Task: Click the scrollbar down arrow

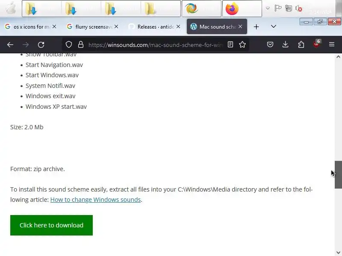Action: pyautogui.click(x=338, y=253)
